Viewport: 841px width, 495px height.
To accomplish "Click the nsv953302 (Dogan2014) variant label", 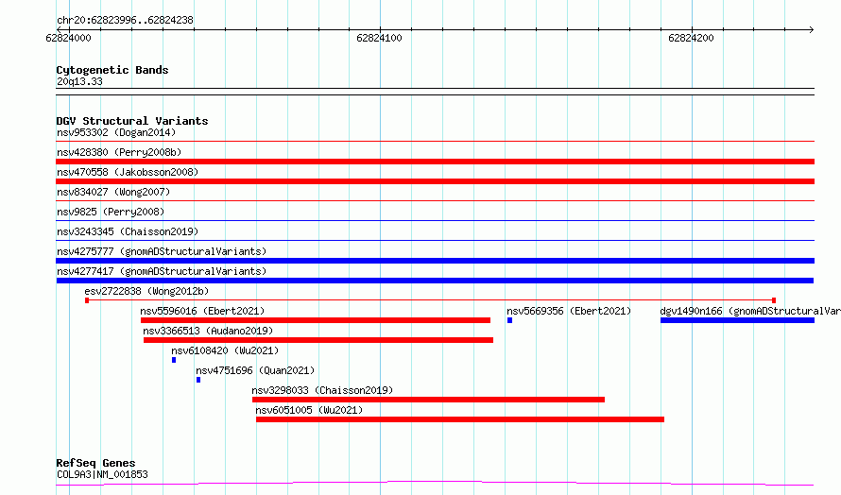I will pyautogui.click(x=116, y=132).
